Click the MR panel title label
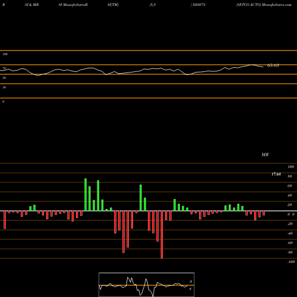 point(265,154)
